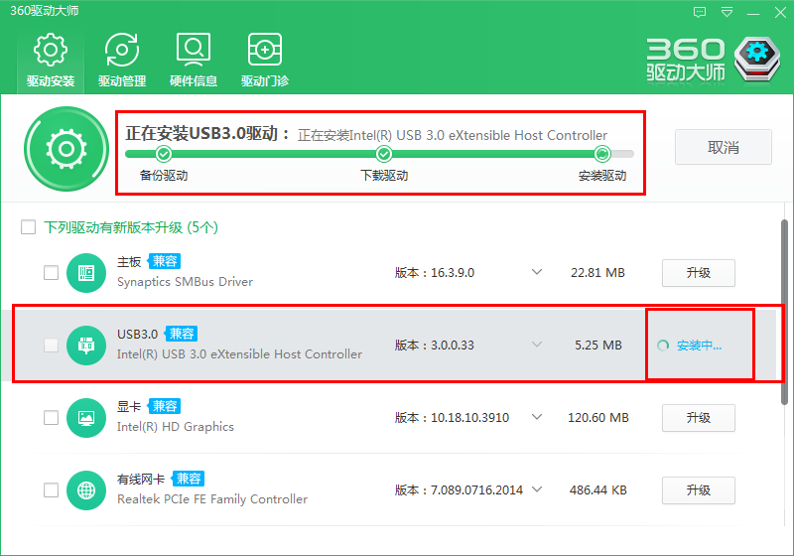Screen dimensions: 794x556
Task: Open the 硬件信息 monitor icon tab
Action: pos(194,60)
